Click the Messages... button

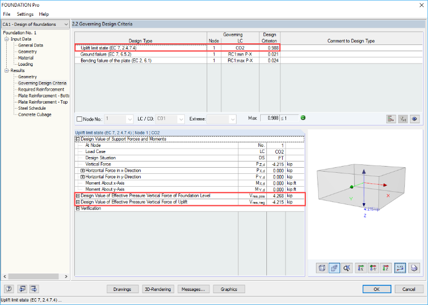(x=193, y=289)
